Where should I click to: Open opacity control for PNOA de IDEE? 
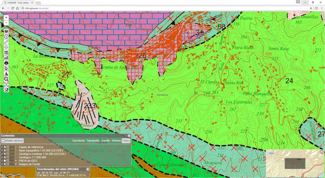coord(8,161)
